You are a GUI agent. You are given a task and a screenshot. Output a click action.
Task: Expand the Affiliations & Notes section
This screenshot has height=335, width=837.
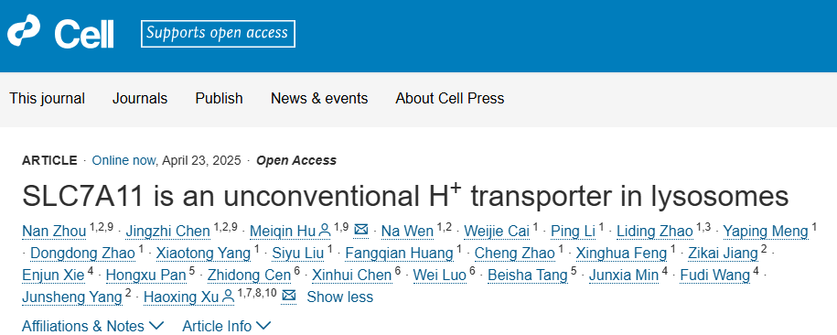pyautogui.click(x=93, y=326)
